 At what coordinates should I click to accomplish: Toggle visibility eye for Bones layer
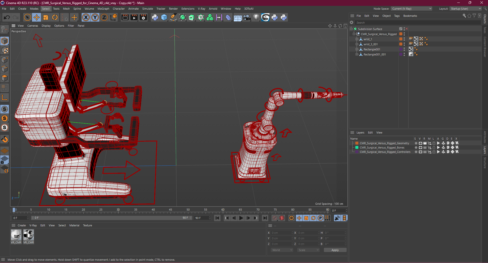(x=420, y=148)
